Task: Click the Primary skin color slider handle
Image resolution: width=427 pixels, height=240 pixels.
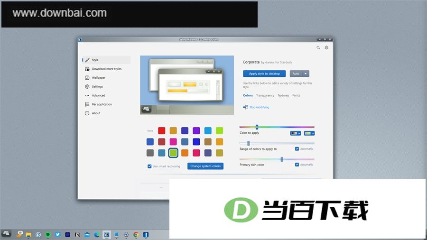Action: tap(282, 159)
